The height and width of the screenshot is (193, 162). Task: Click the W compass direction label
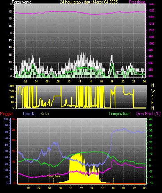[153, 91]
